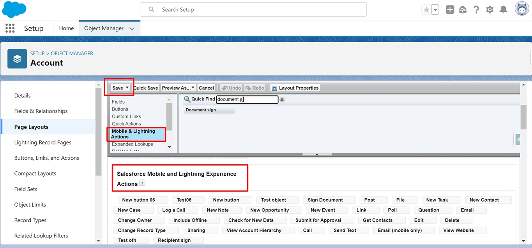Select the New Opportunity action
The height and width of the screenshot is (248, 532).
coord(273,210)
